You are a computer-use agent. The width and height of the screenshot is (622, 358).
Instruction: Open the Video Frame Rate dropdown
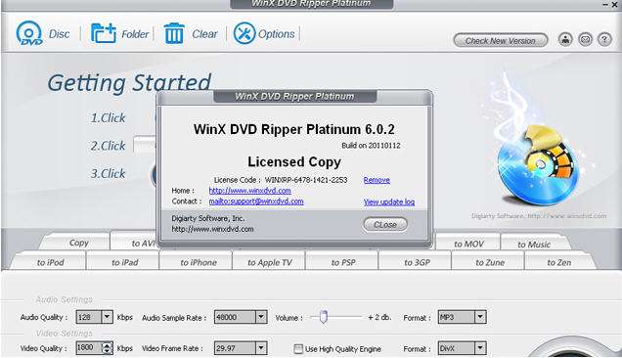point(260,348)
